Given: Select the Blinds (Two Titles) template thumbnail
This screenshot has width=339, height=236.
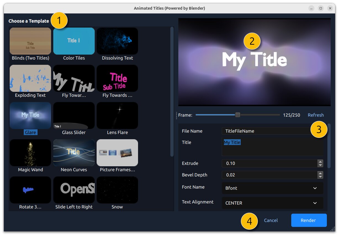Looking at the screenshot, I should coord(30,41).
